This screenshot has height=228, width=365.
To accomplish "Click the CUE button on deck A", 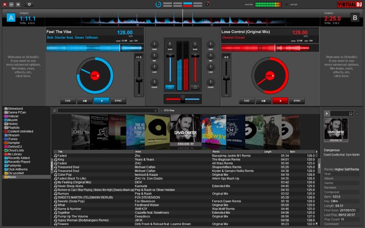I will pyautogui.click(x=68, y=101).
